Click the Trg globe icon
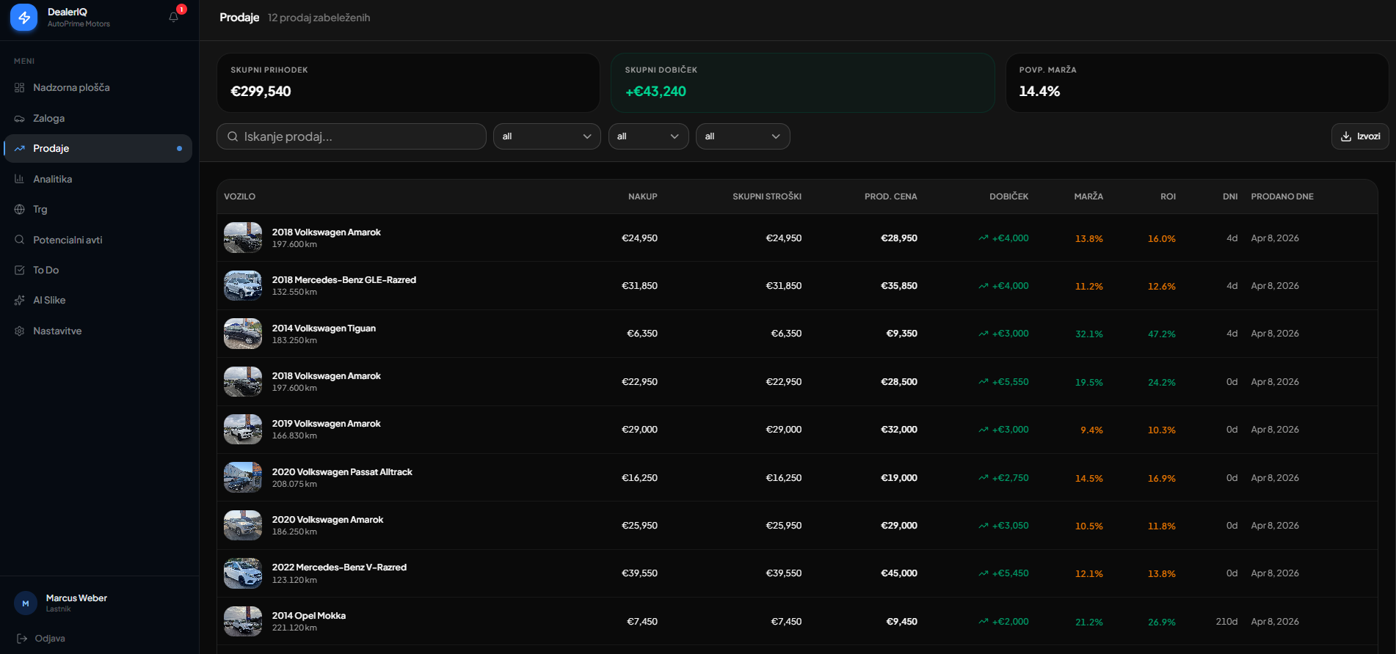Image resolution: width=1396 pixels, height=654 pixels. (20, 210)
